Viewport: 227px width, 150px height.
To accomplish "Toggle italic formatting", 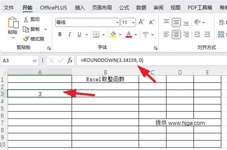I will click(70, 34).
